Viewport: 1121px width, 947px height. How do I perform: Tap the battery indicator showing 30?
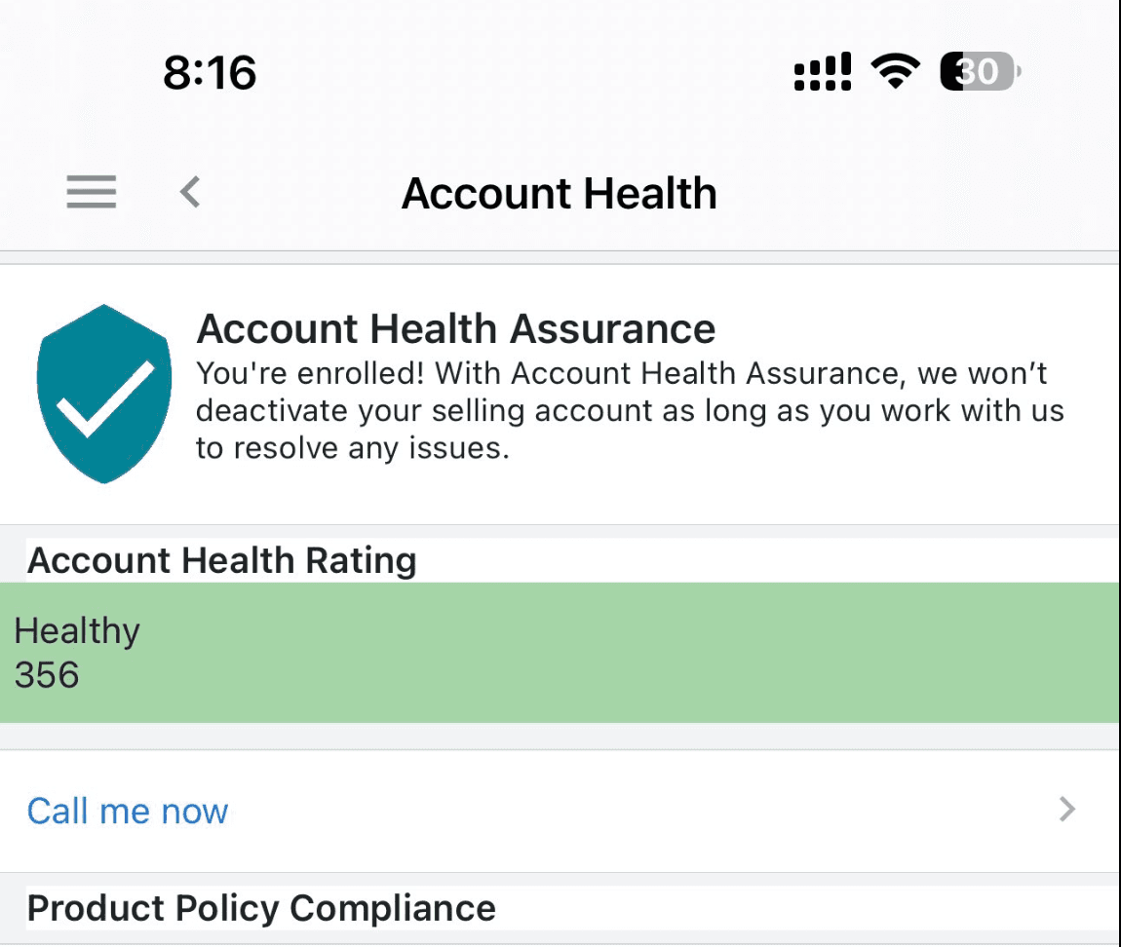point(979,72)
